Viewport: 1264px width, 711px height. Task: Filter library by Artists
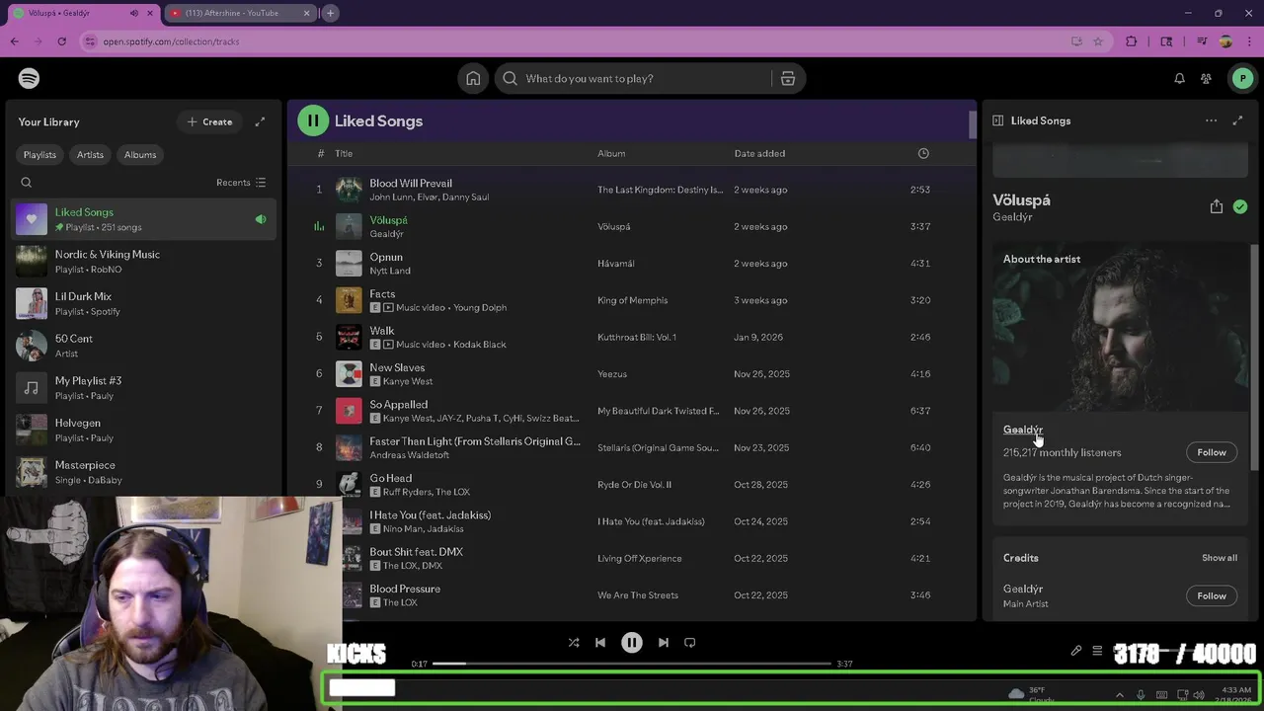(90, 155)
